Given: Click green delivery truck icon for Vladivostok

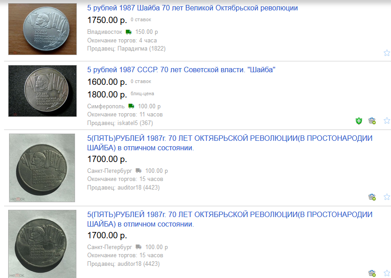Looking at the screenshot, I should pyautogui.click(x=128, y=32).
